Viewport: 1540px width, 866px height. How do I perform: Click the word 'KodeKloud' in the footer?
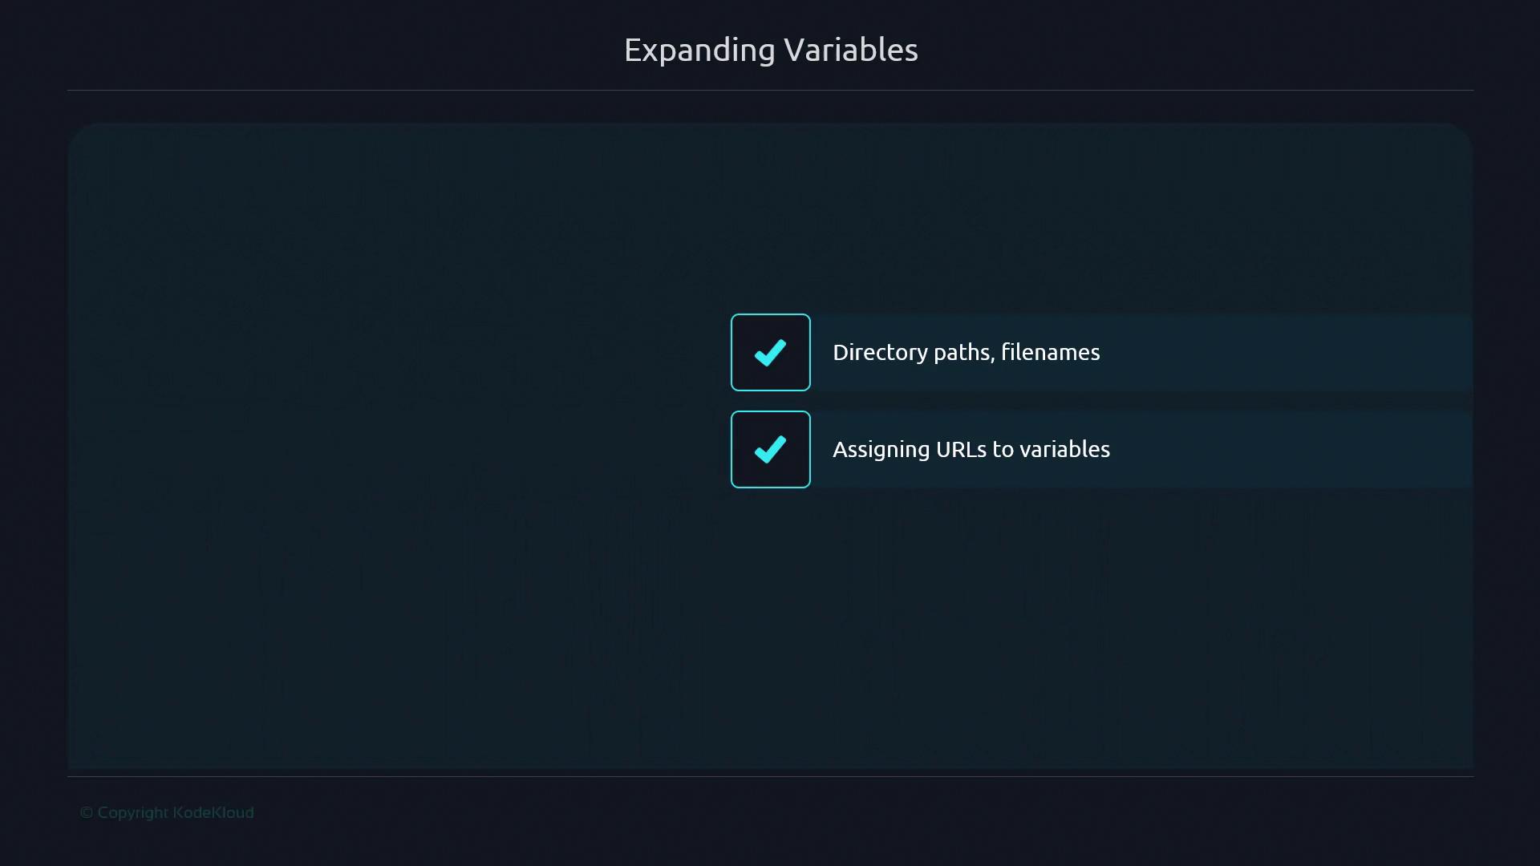213,812
